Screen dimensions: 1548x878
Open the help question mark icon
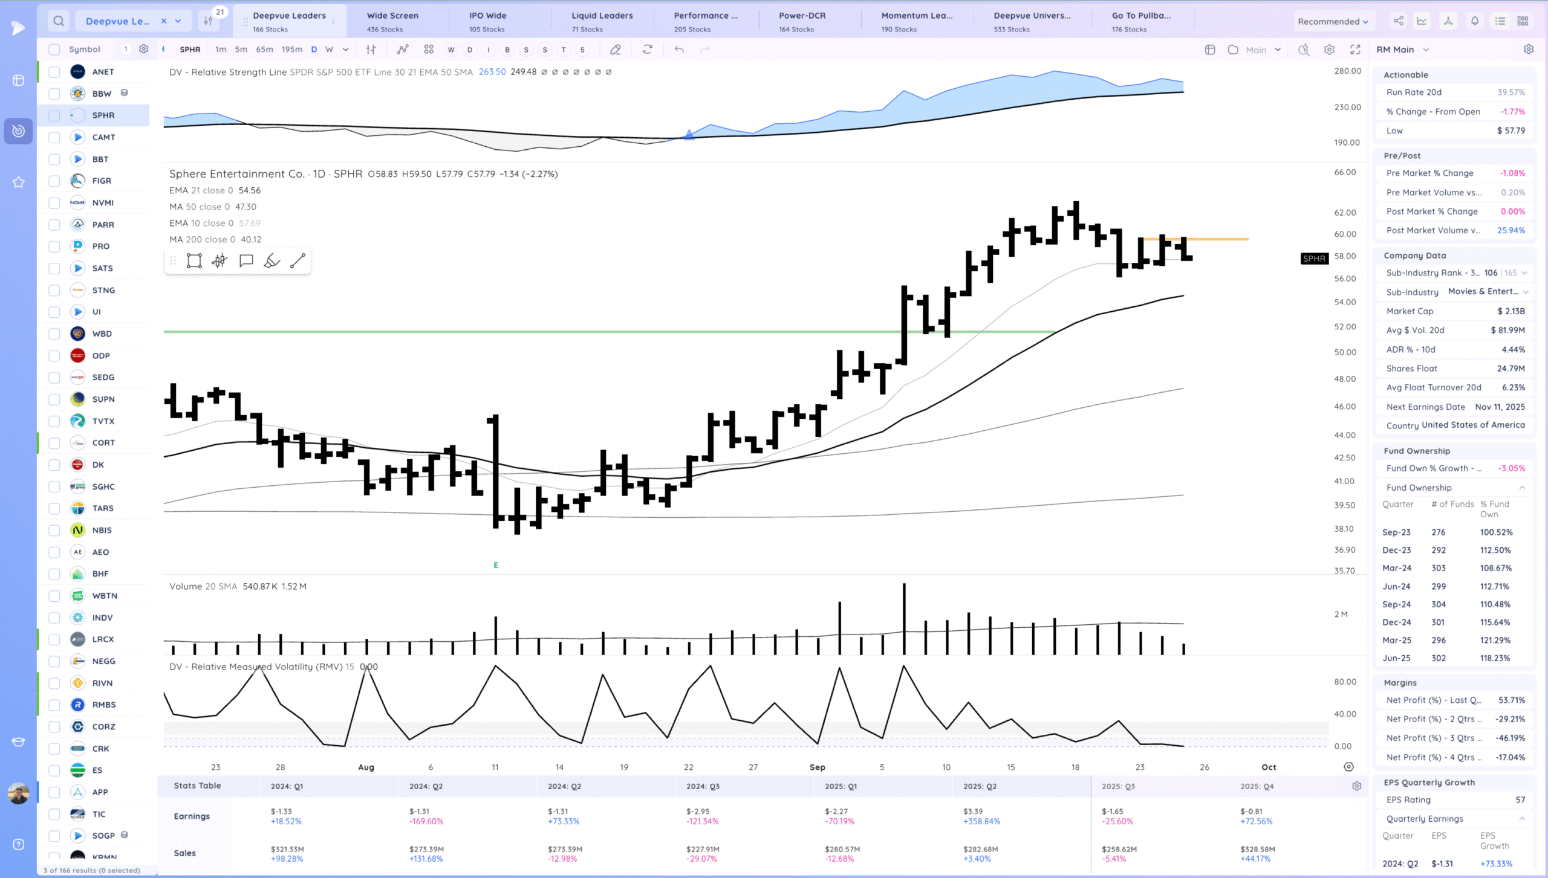[x=19, y=844]
